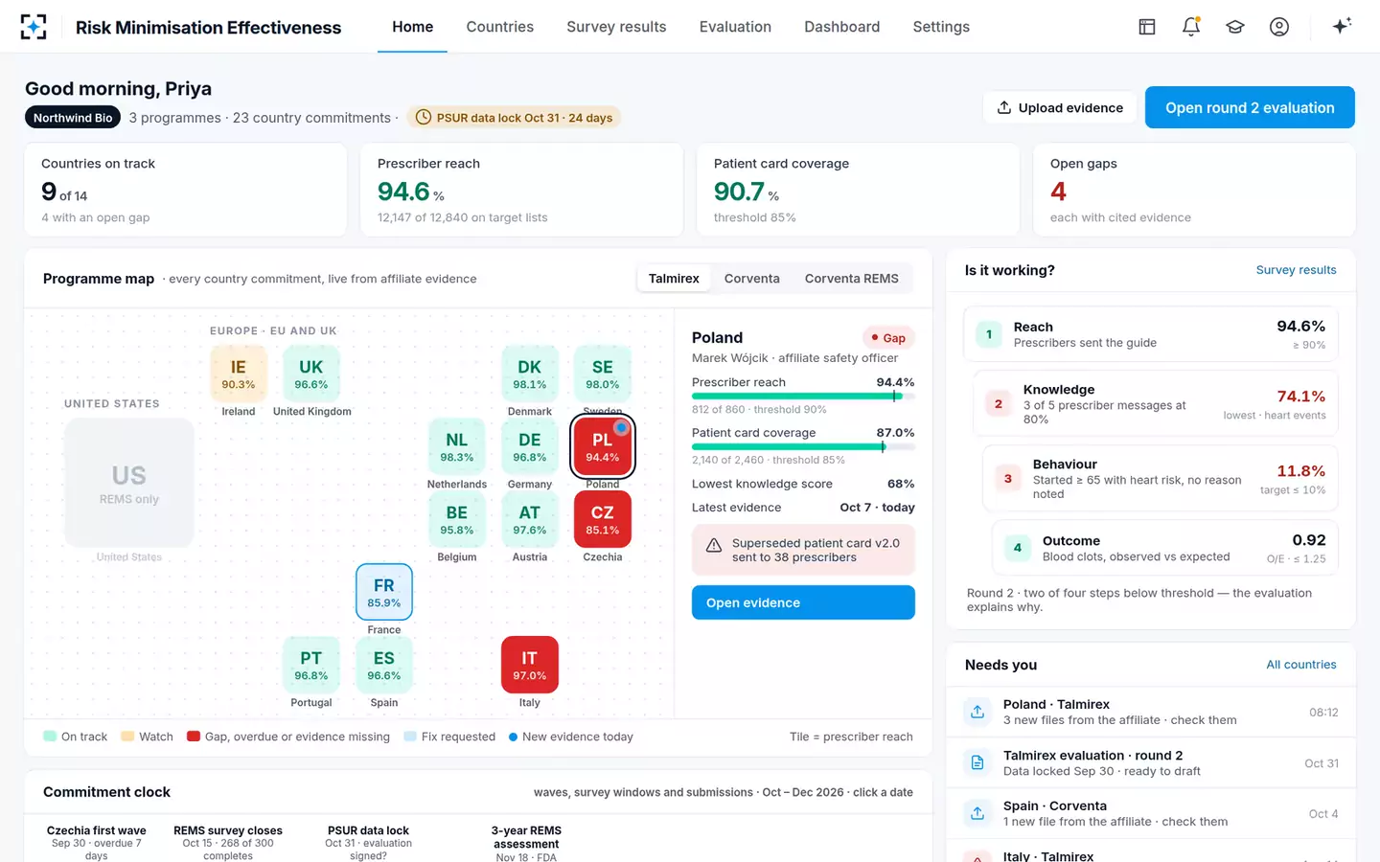Open the Open gaps summary card
1380x862 pixels.
pos(1194,190)
